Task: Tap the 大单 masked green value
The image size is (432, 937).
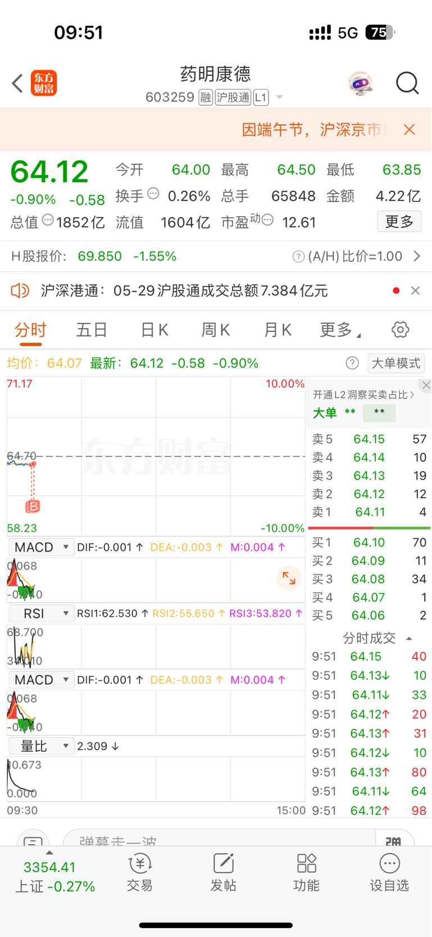Action: pyautogui.click(x=379, y=413)
